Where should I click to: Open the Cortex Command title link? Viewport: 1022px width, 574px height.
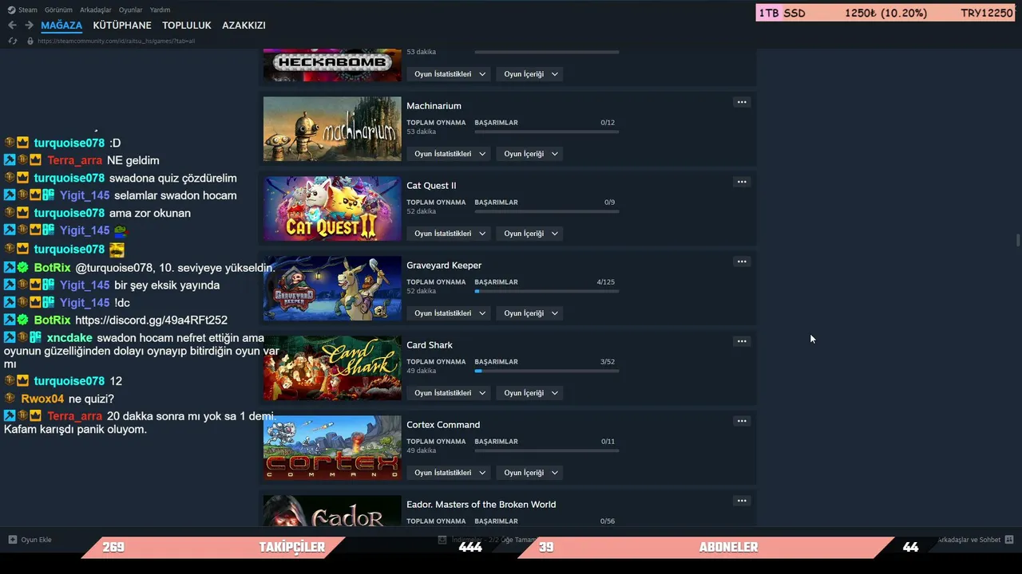click(x=443, y=425)
